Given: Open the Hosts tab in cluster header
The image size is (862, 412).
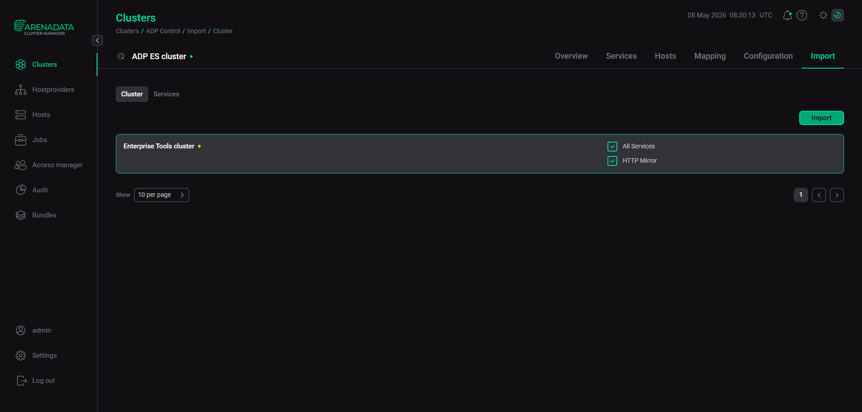Looking at the screenshot, I should (x=665, y=56).
